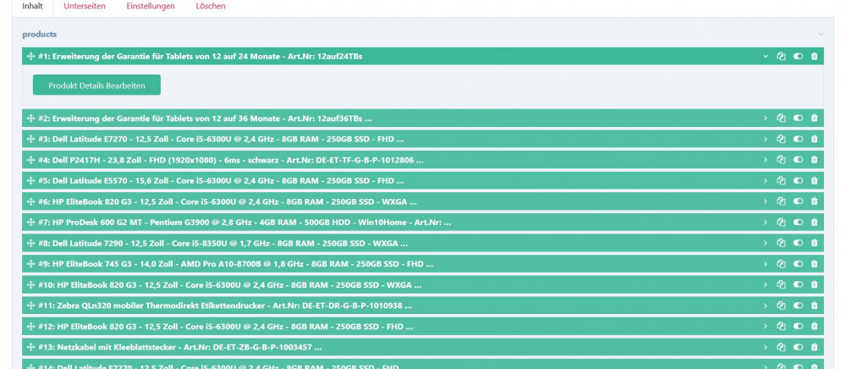Open the Unterseiten tab
Viewport: 846px width, 369px height.
click(x=84, y=7)
